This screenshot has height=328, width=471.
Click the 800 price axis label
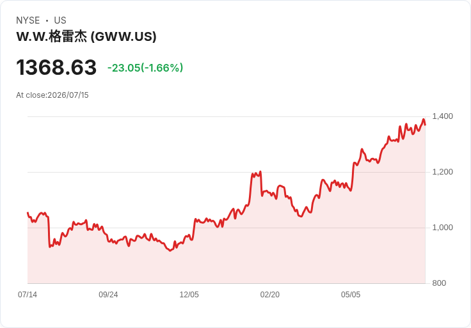[x=439, y=283]
